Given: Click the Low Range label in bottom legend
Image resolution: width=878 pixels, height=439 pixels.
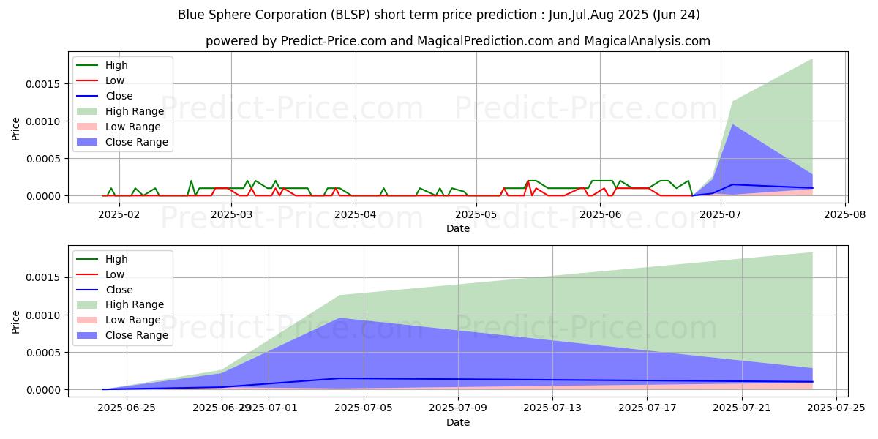Looking at the screenshot, I should pos(134,320).
